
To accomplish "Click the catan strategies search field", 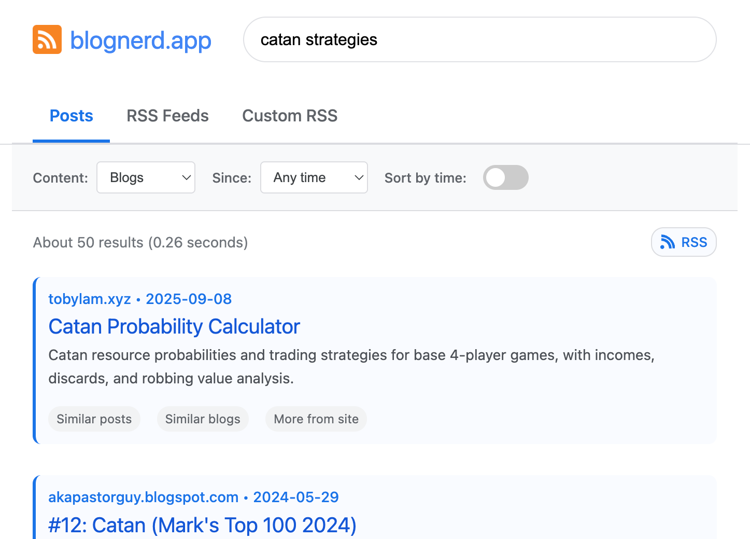I will (x=479, y=39).
